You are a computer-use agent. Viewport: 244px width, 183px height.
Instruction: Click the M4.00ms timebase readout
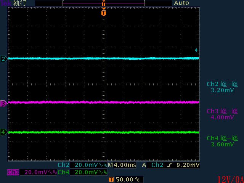click(122, 165)
